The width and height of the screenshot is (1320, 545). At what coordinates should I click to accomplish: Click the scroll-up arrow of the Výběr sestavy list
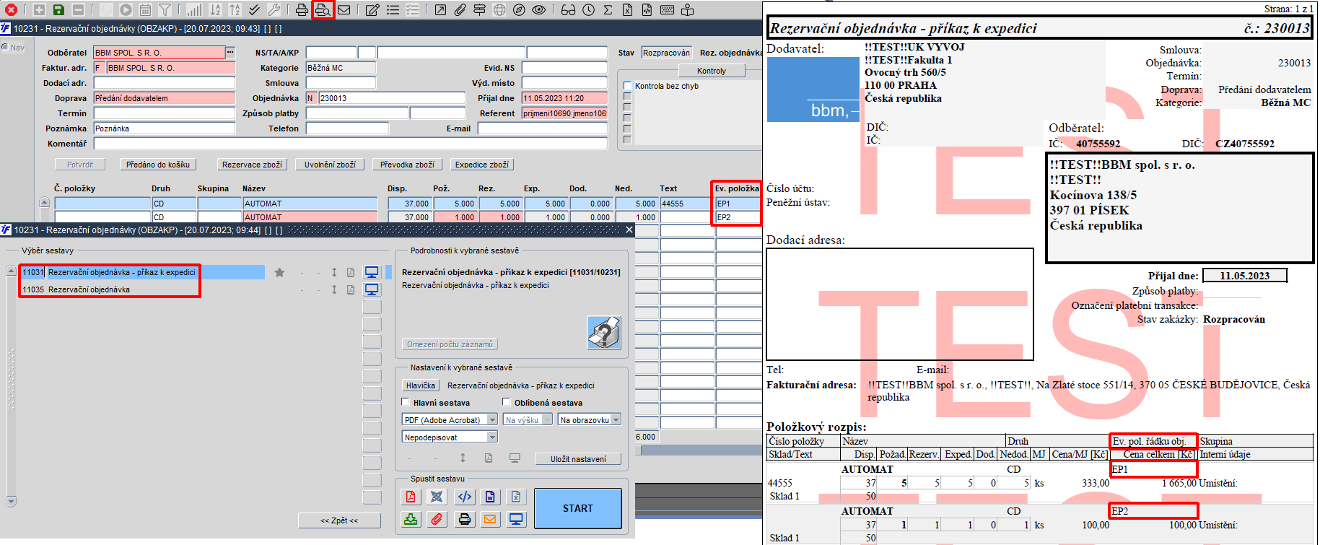[x=11, y=271]
